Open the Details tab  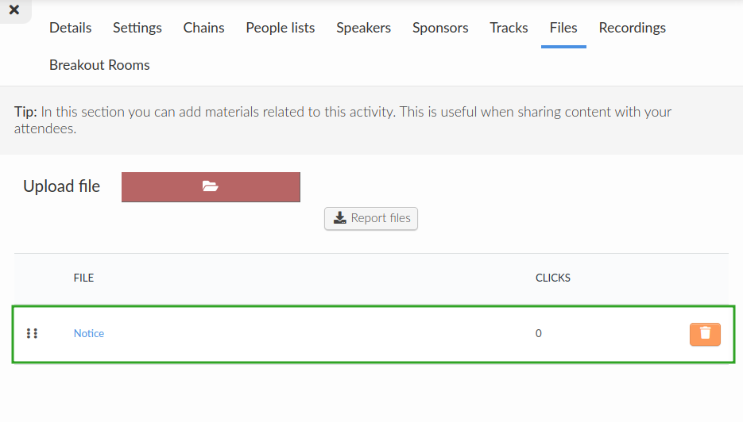coord(70,28)
